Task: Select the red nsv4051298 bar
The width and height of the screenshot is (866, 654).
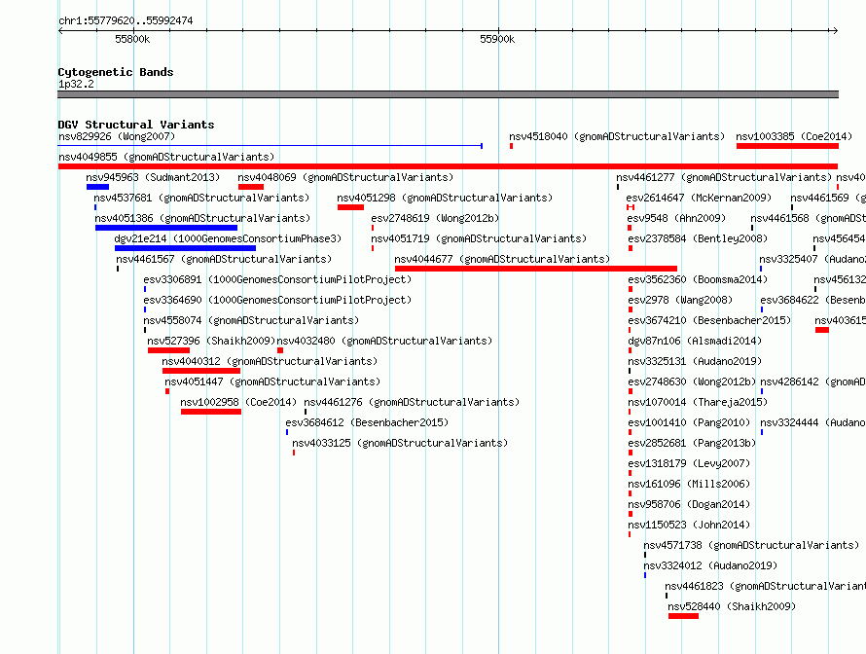Action: tap(350, 207)
